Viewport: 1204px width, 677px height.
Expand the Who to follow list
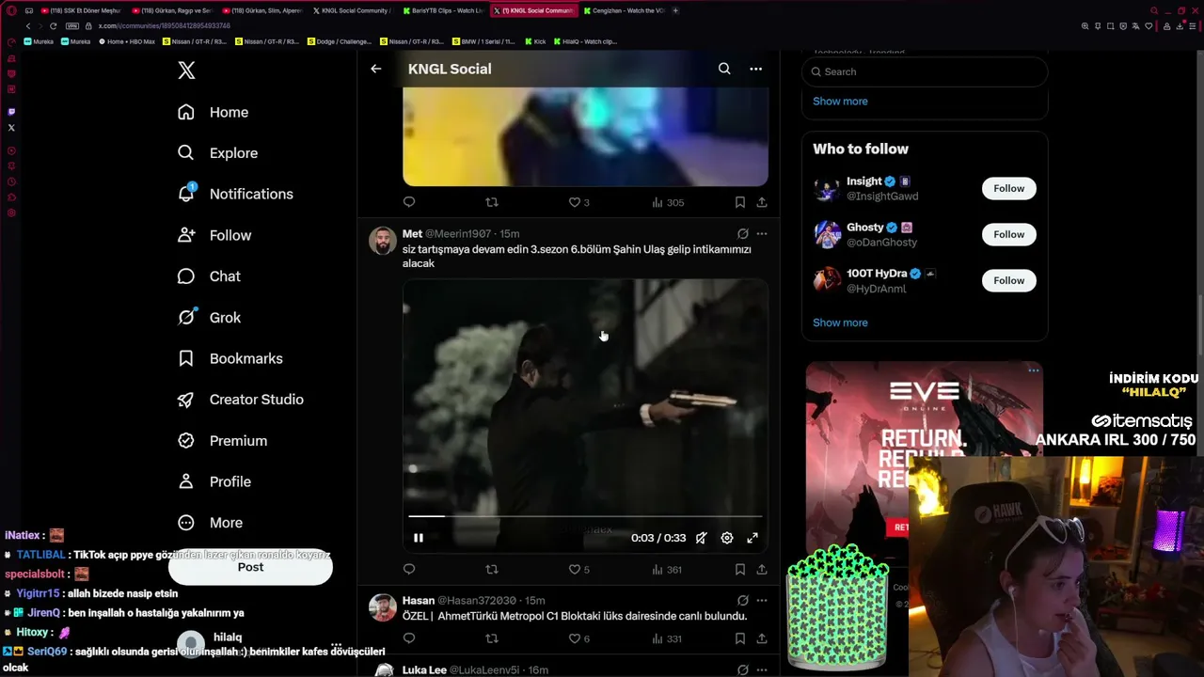840,323
